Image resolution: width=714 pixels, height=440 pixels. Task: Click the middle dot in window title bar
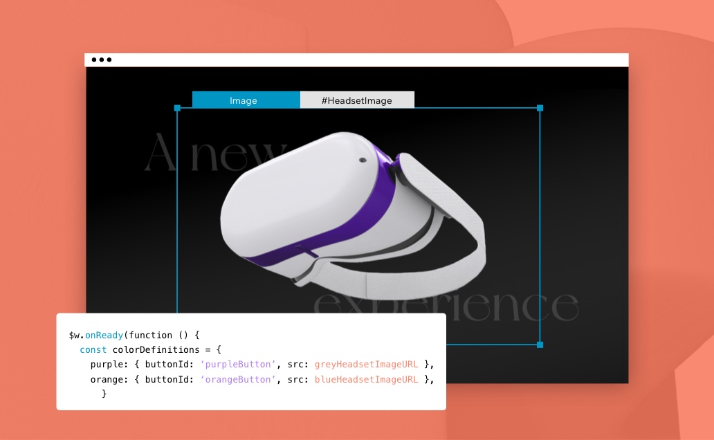[102, 60]
